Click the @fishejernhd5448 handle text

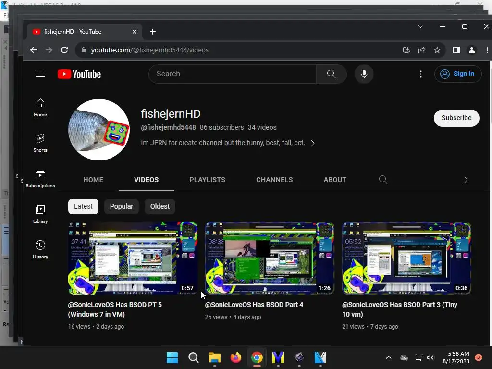point(168,127)
